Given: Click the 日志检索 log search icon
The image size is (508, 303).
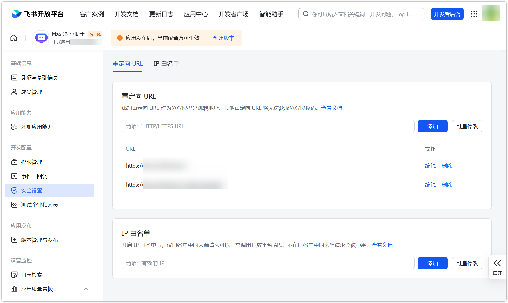Looking at the screenshot, I should coord(14,275).
